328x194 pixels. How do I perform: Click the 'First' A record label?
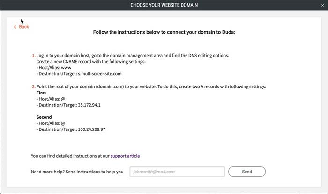42,93
